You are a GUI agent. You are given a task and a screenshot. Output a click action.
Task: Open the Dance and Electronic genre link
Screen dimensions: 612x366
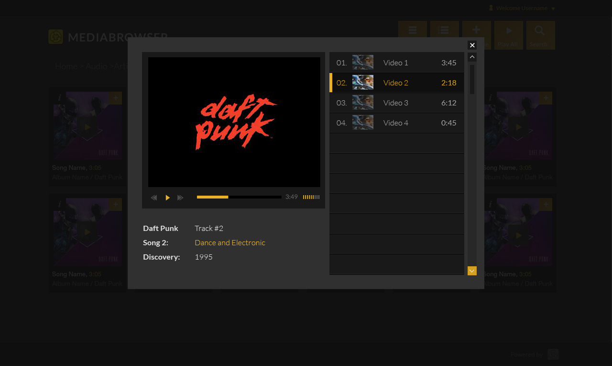[230, 242]
